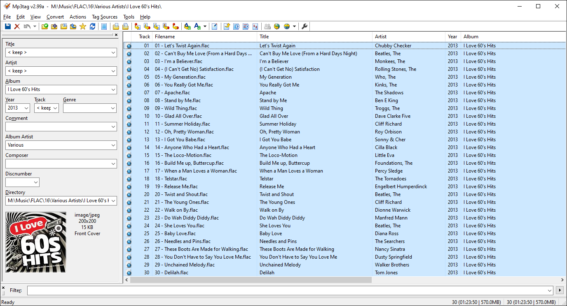Close the Filter bar with its X
Screen dimensions: 567x306
click(x=3, y=288)
